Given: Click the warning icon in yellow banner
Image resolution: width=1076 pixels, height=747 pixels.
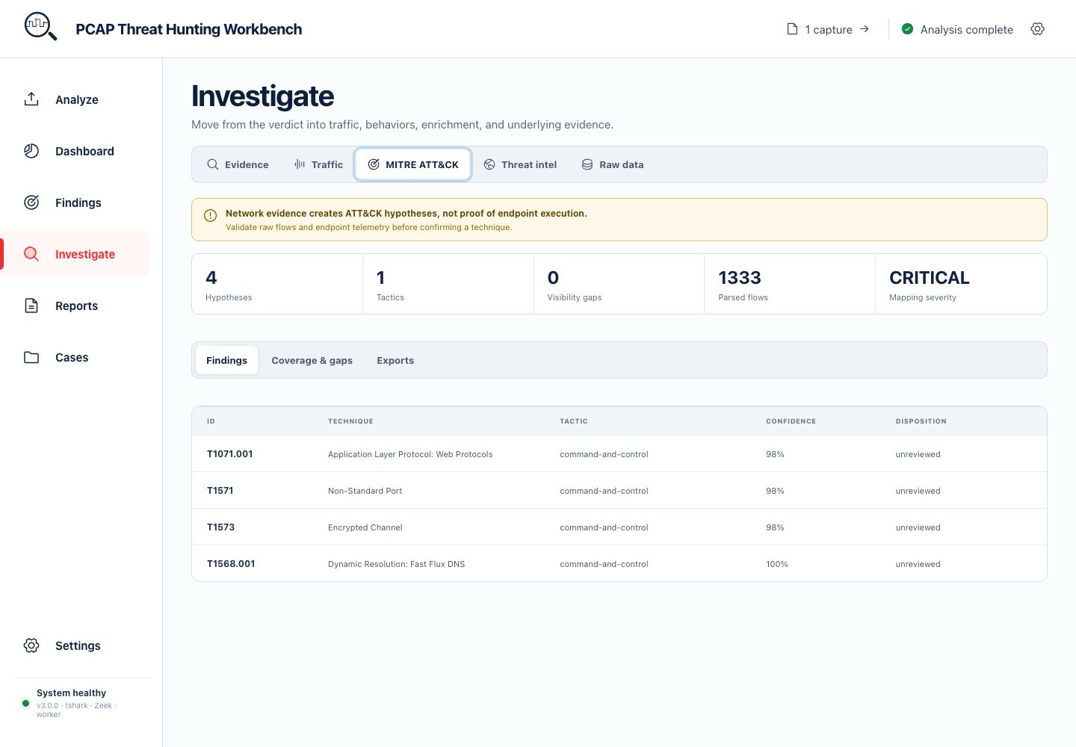Looking at the screenshot, I should point(210,215).
